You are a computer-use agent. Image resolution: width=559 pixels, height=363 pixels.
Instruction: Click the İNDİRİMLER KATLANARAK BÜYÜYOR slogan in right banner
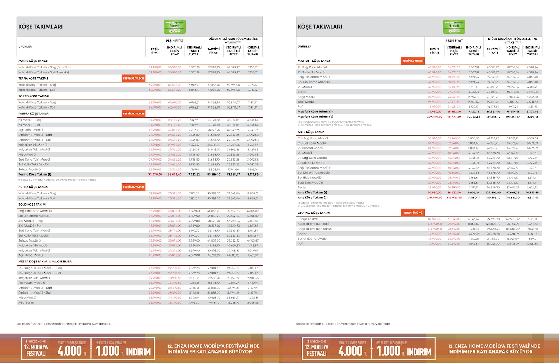[491, 352]
